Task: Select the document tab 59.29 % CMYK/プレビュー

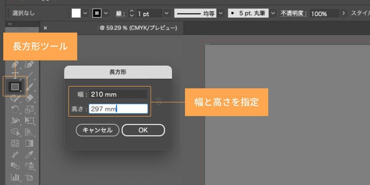Action: pyautogui.click(x=112, y=28)
